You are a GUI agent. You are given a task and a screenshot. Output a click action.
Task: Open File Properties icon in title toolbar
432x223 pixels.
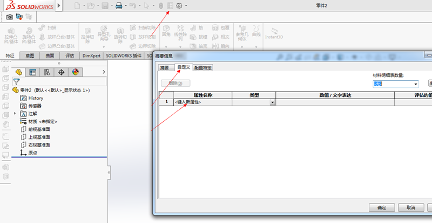tap(170, 5)
